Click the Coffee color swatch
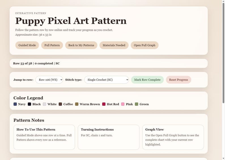225x160 pixels. pyautogui.click(x=60, y=104)
